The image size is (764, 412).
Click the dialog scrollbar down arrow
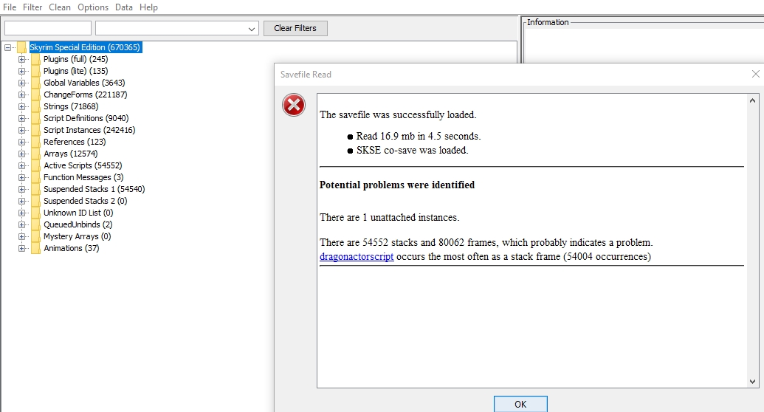[x=752, y=381]
